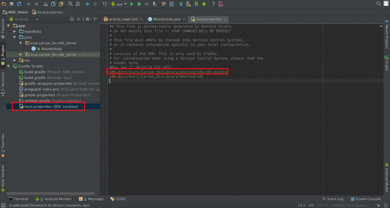Switch to the MainActivity.java tab

click(163, 19)
